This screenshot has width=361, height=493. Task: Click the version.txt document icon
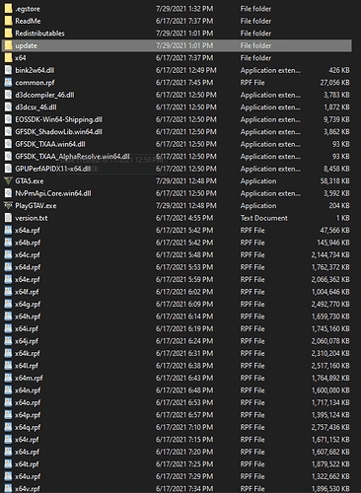pyautogui.click(x=8, y=218)
